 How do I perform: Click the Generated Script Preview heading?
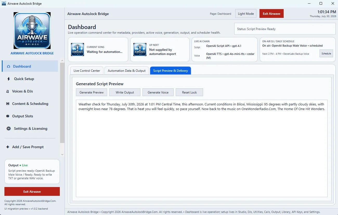100,84
